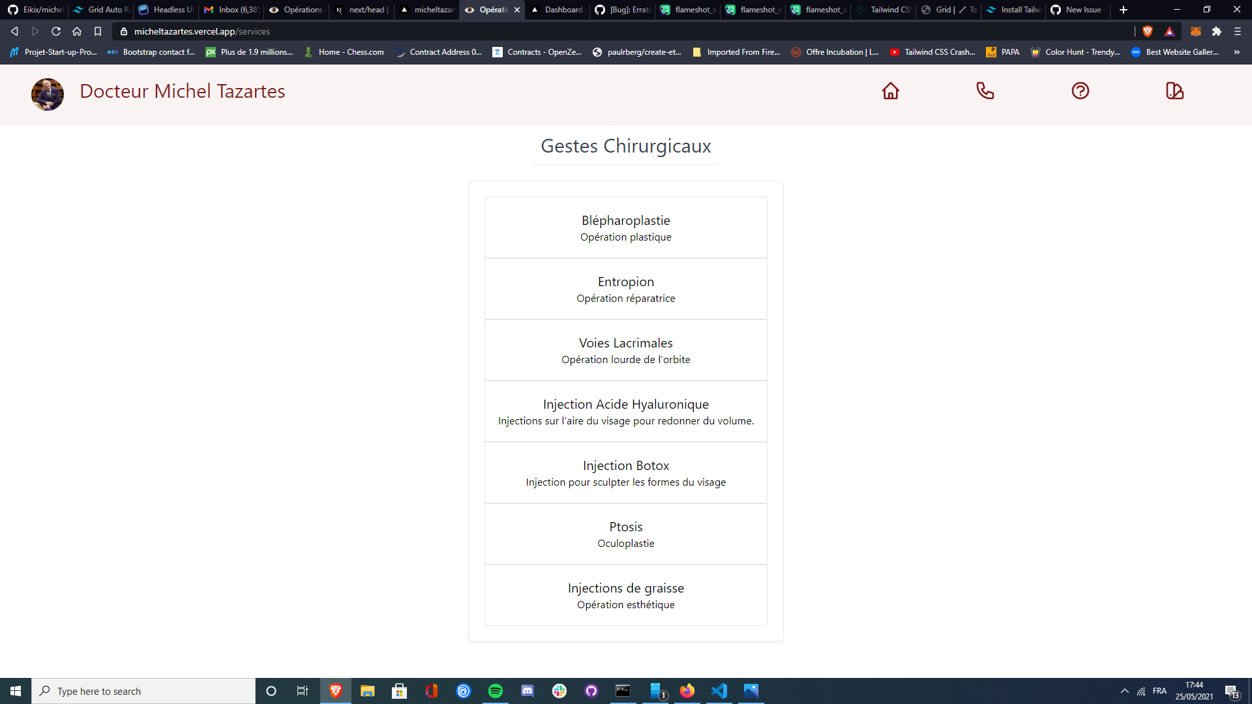Image resolution: width=1252 pixels, height=704 pixels.
Task: Click the Type here to search field
Action: [143, 691]
